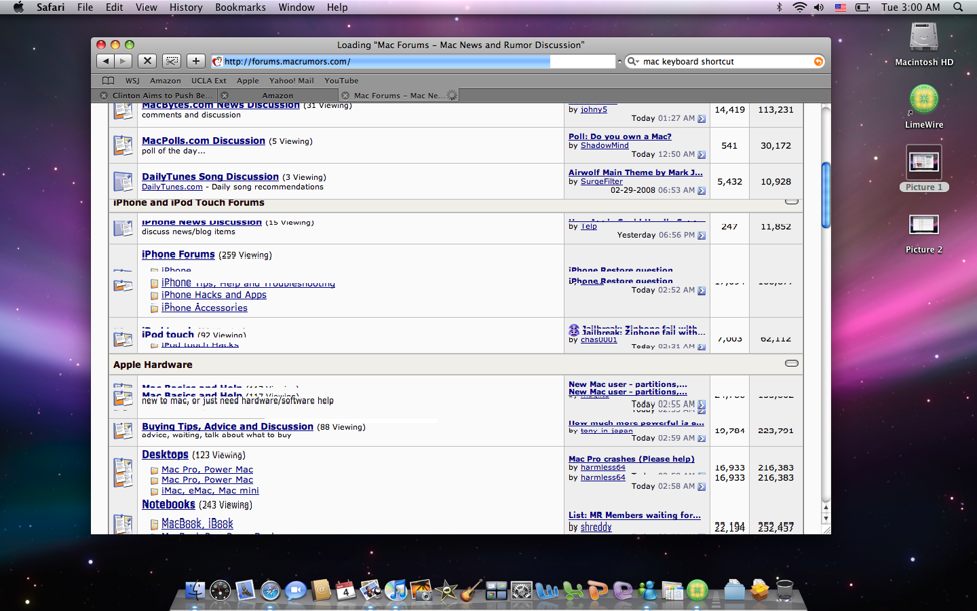Open the Yahoo! Mail bookmark

pos(292,81)
